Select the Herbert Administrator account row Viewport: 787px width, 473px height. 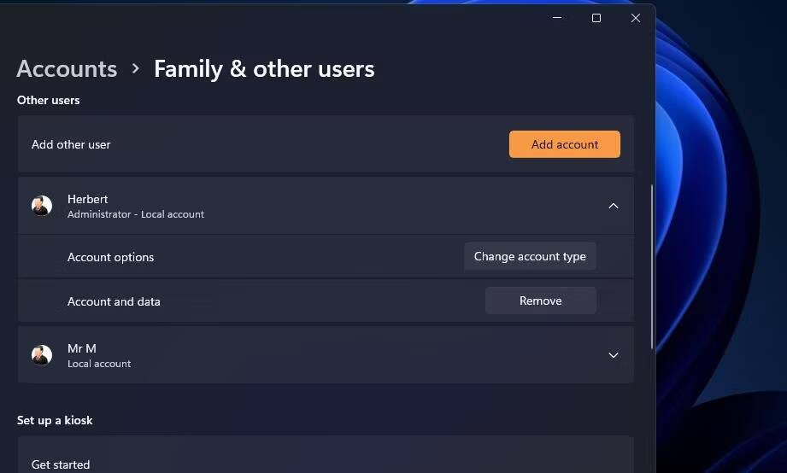(x=326, y=206)
